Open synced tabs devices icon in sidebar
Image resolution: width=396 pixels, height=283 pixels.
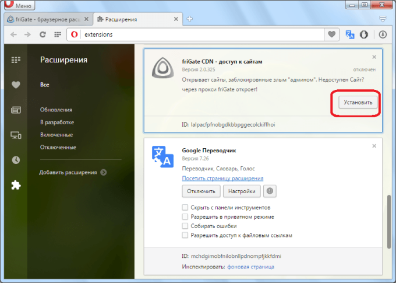[16, 135]
